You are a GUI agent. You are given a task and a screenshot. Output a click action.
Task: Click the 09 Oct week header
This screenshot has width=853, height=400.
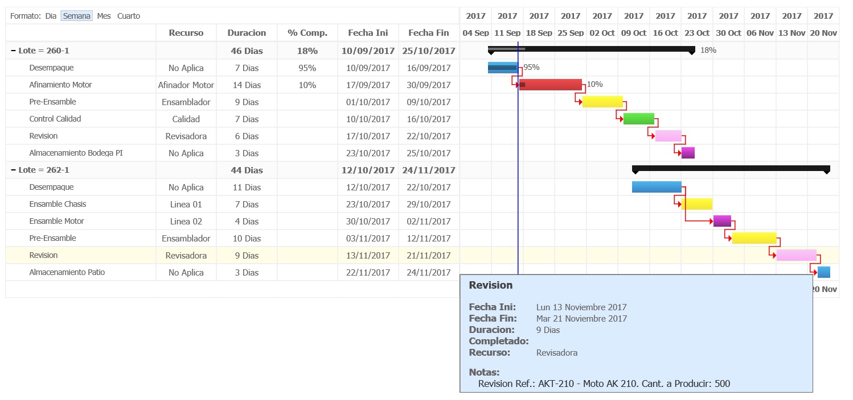click(633, 33)
